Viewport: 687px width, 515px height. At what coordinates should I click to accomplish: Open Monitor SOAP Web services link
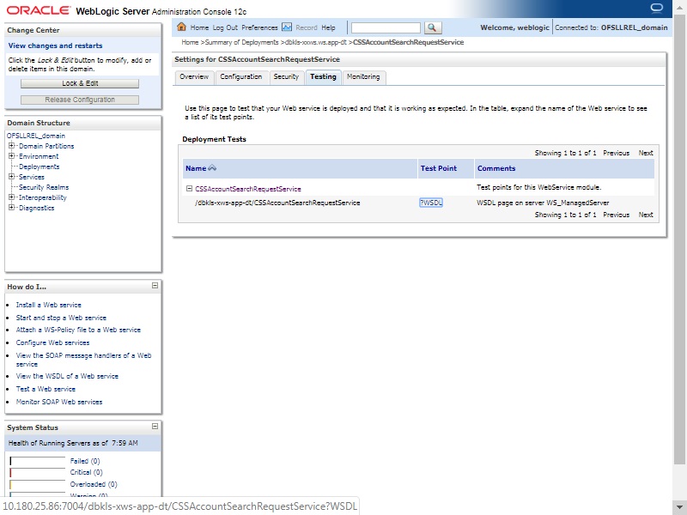pos(59,402)
